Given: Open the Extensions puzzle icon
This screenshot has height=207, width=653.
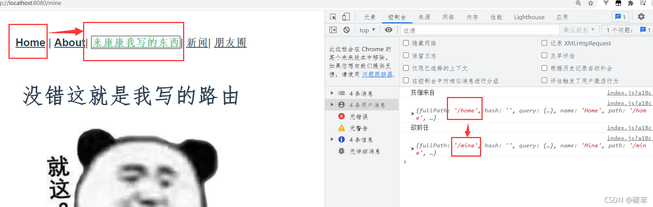Looking at the screenshot, I should pyautogui.click(x=630, y=3).
